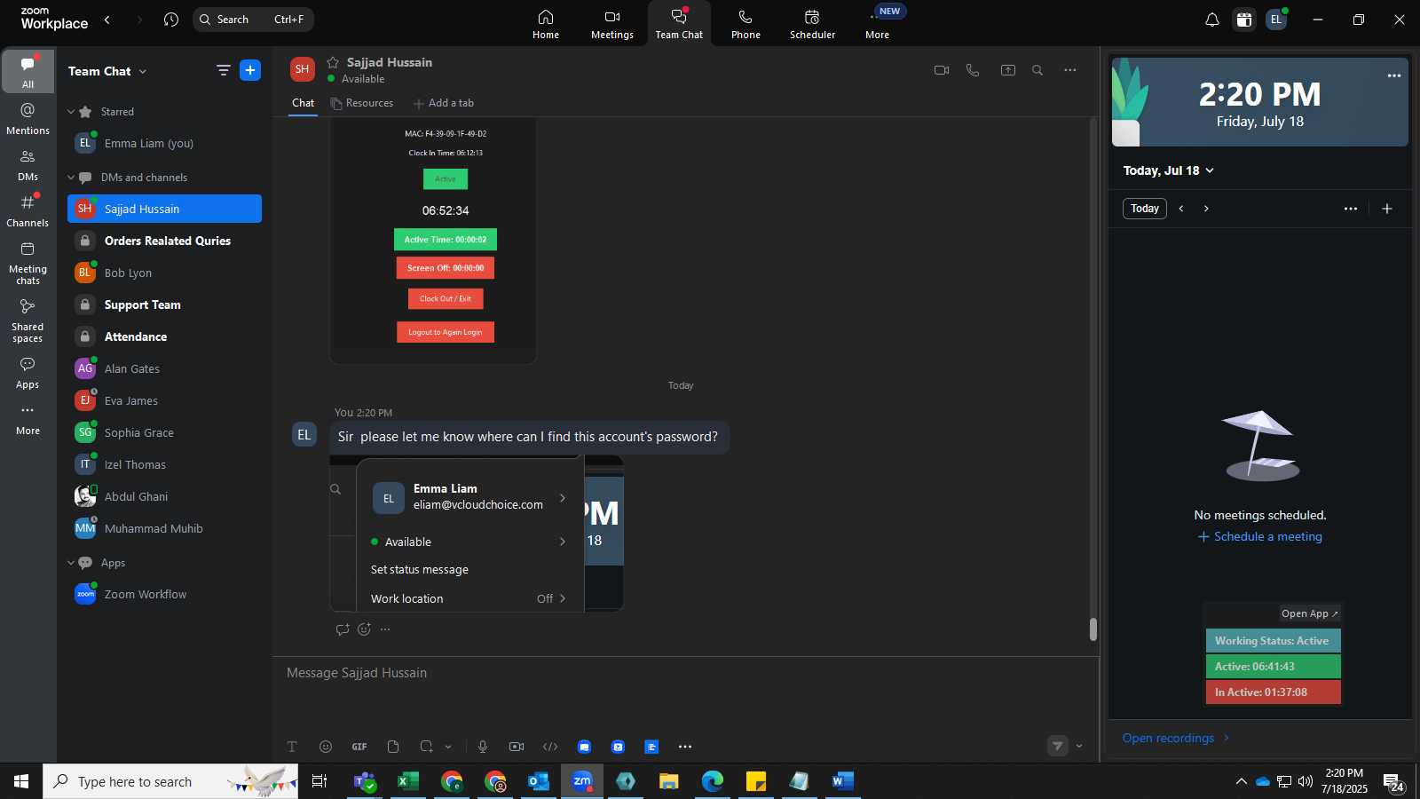Share screen with Sajjad Hussain

pos(1008,70)
